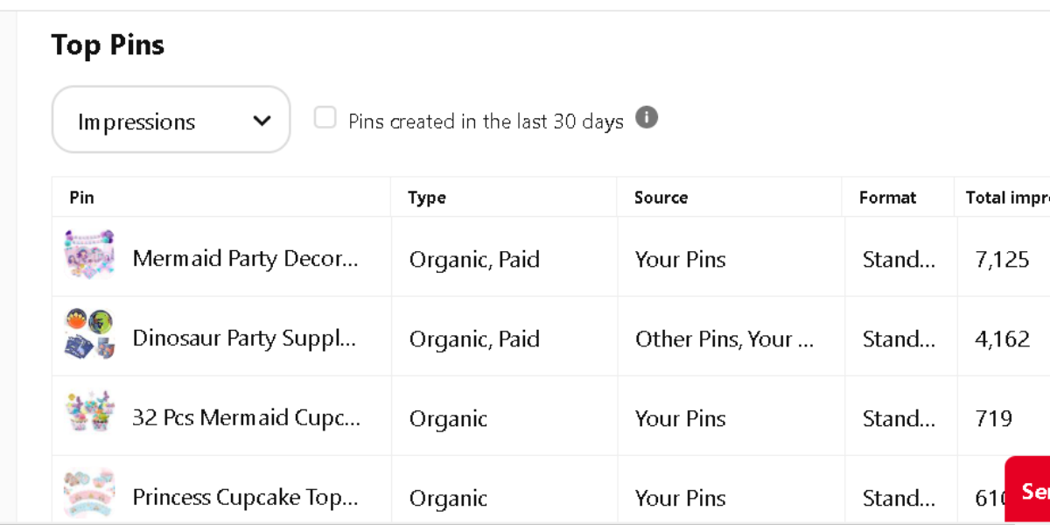Click the Type column header
Image resolution: width=1050 pixels, height=525 pixels.
[x=427, y=198]
